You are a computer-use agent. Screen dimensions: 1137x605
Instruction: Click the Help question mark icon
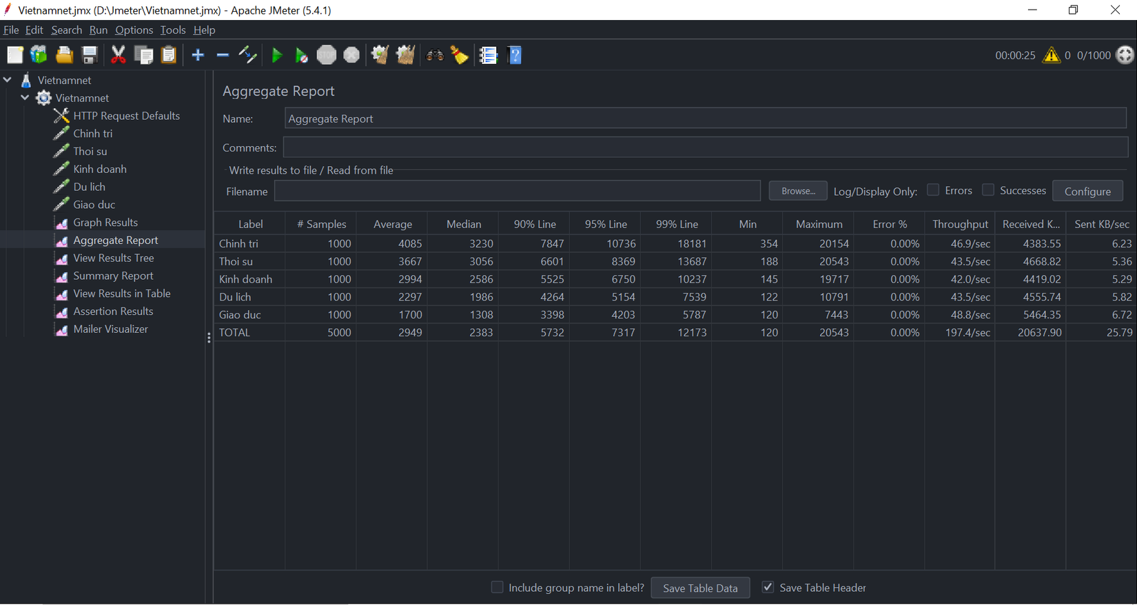pos(515,55)
